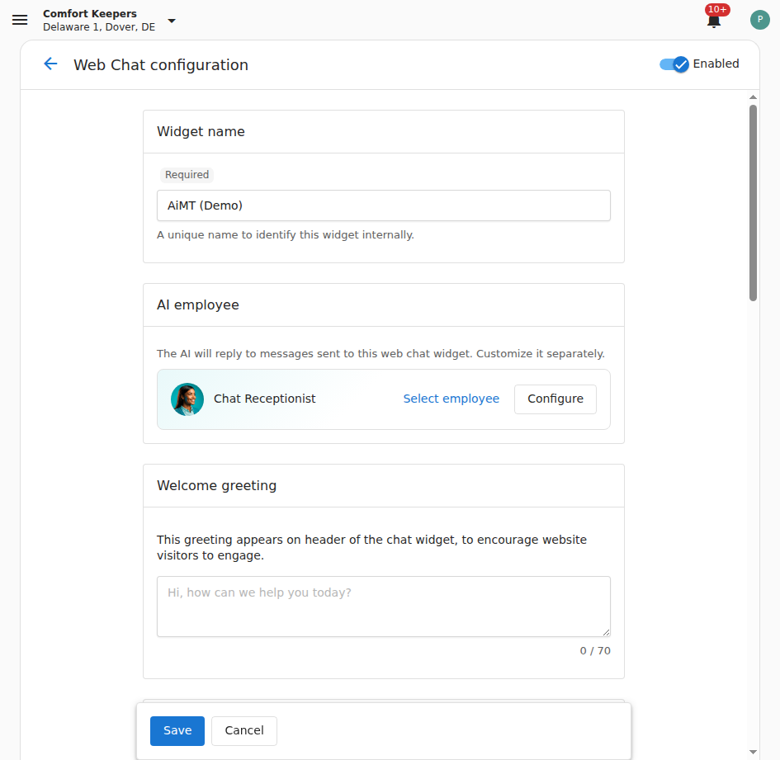Screen dimensions: 780x760
Task: Click the 'Delaware 1, Dover, DE' location text
Action: 99,27
